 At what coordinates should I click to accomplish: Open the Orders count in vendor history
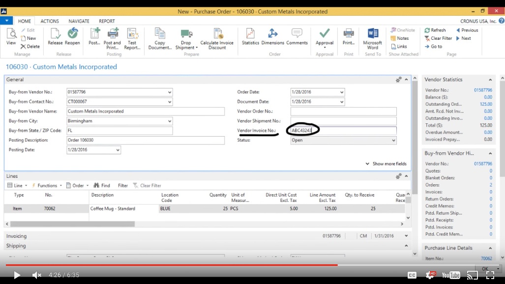pos(491,185)
